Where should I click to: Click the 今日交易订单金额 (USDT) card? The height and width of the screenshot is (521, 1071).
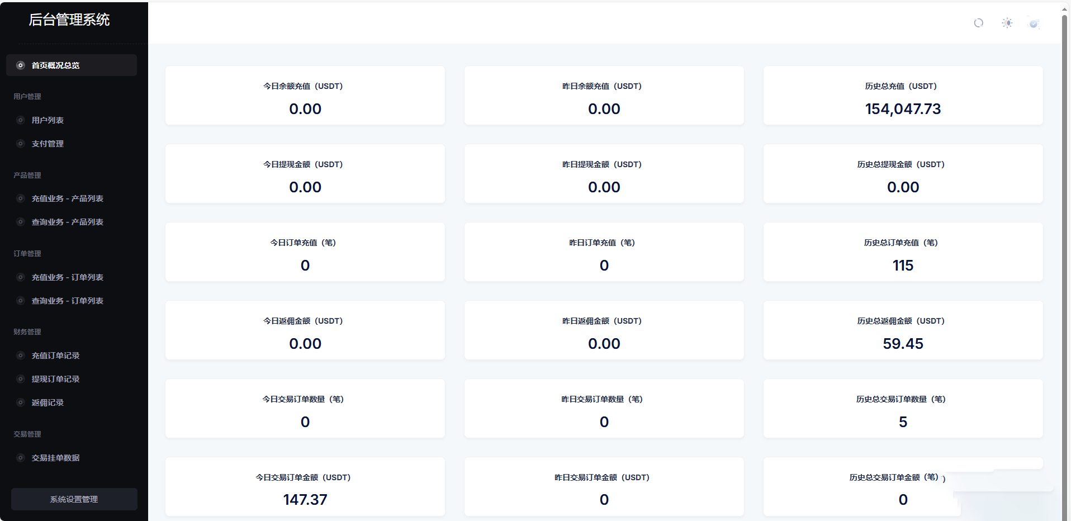pos(305,487)
